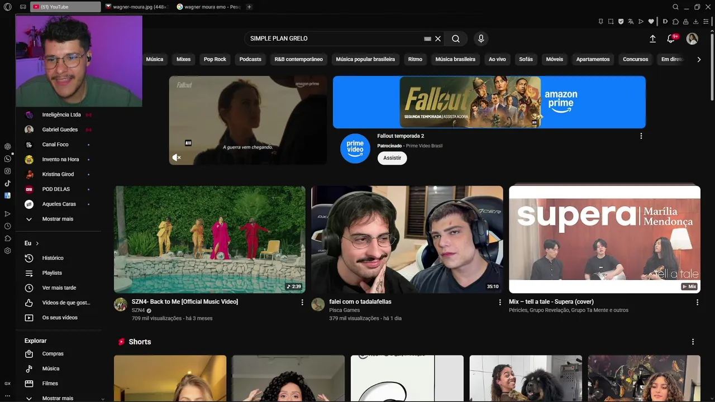Switch to wagner moura emo search tab

(208, 7)
